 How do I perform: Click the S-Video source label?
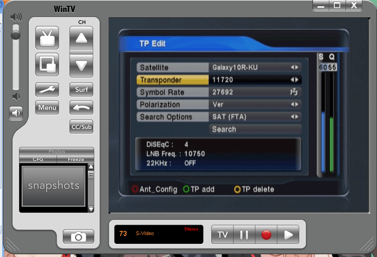145,233
